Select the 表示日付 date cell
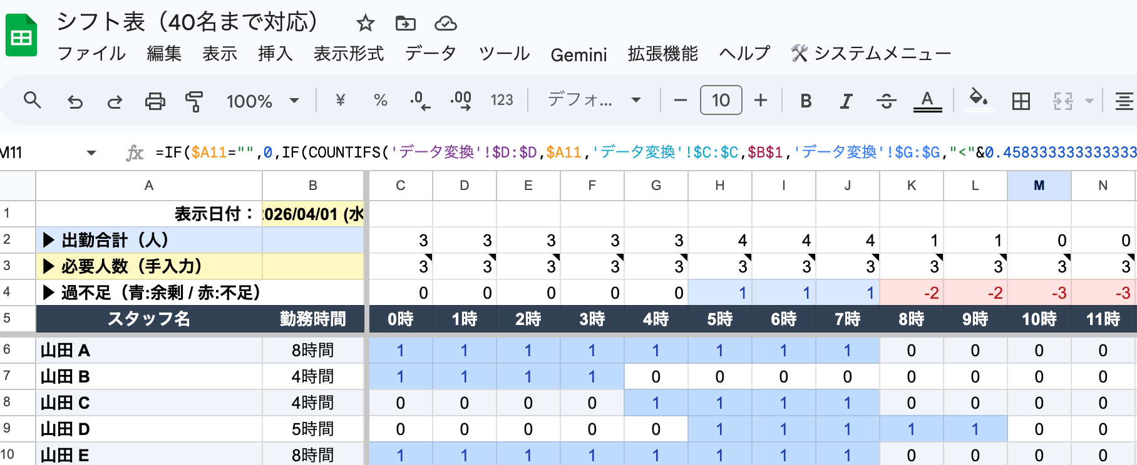Screen dimensions: 1137x465 click(x=313, y=214)
